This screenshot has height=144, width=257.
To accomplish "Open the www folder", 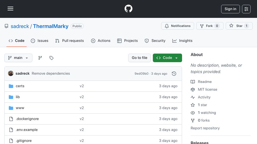I will click(20, 108).
